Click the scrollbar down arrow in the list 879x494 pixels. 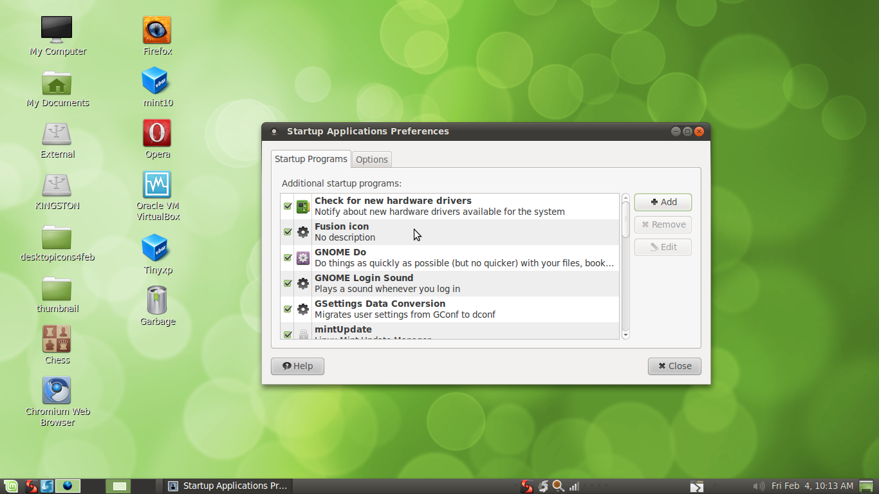(x=625, y=333)
